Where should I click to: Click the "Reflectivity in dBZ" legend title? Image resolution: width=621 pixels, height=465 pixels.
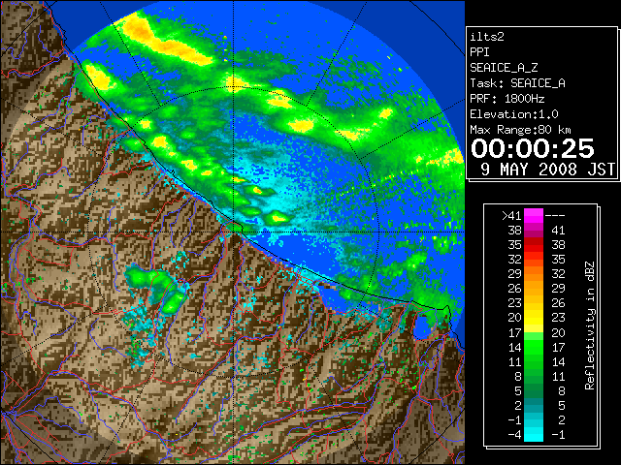[x=589, y=325]
